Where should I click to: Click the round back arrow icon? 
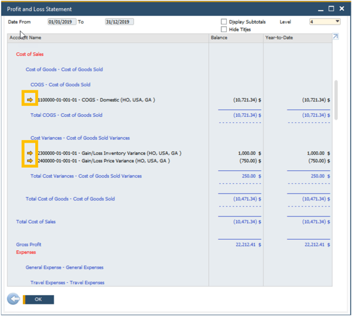click(x=14, y=299)
